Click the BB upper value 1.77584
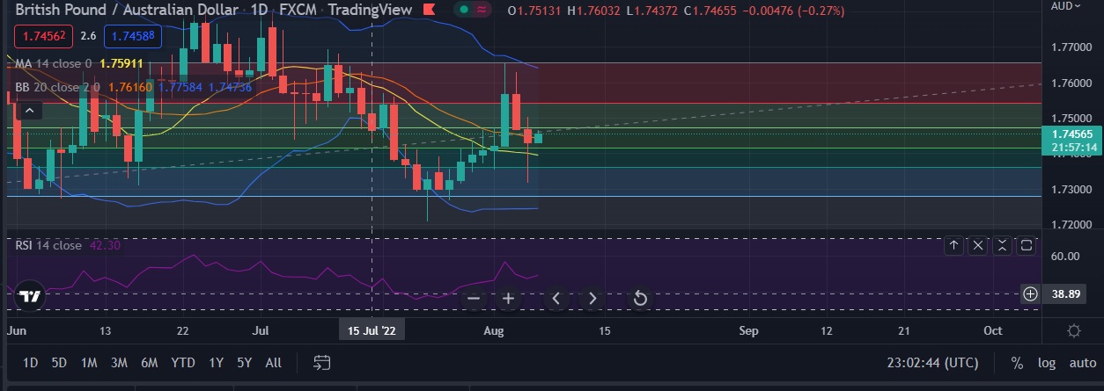1104x391 pixels. click(x=181, y=87)
